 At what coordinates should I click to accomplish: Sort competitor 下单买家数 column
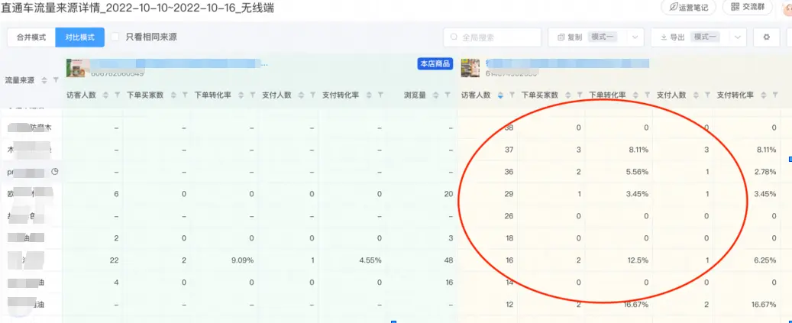point(568,95)
